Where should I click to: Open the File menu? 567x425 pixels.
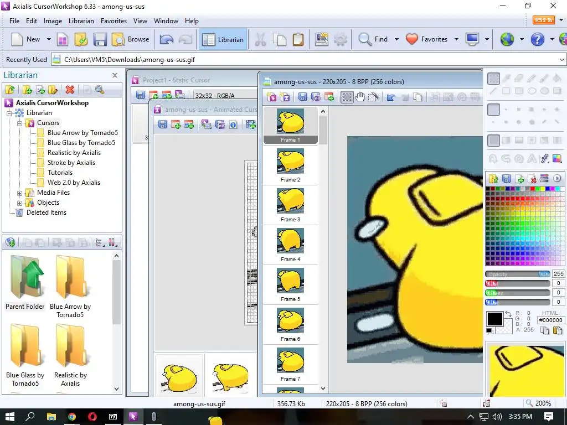click(x=14, y=21)
